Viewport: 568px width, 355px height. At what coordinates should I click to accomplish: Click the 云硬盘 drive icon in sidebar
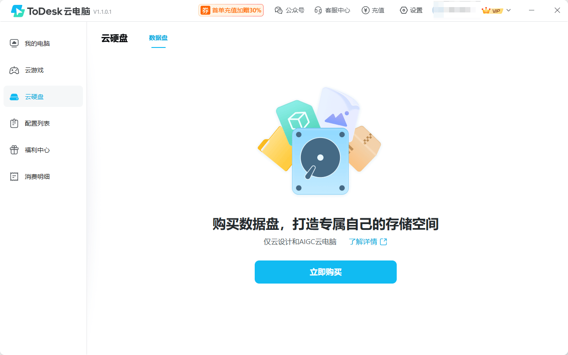point(14,97)
